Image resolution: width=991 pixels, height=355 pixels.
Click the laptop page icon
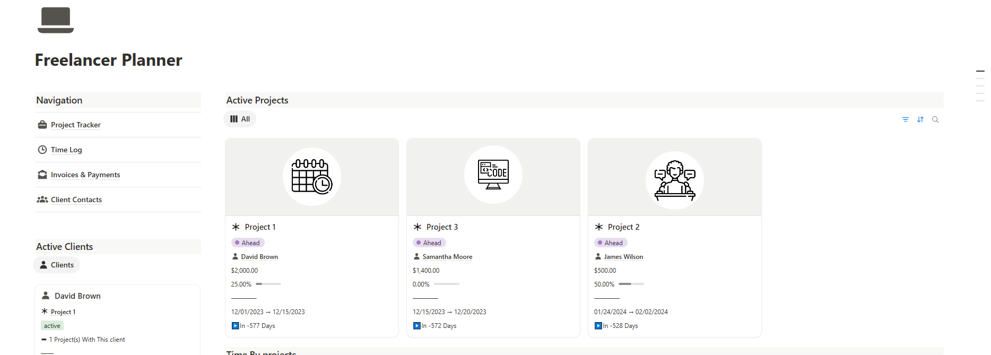click(x=56, y=20)
